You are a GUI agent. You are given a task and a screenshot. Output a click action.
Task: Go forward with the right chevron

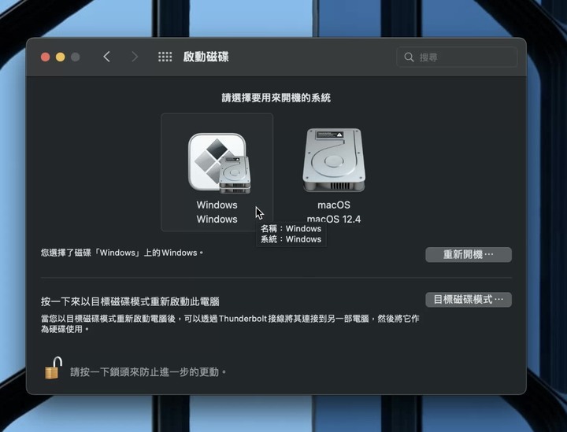coord(135,57)
